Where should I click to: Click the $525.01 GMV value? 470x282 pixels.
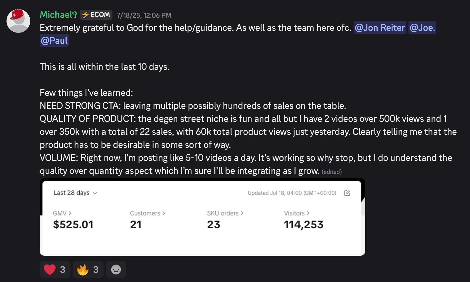73,225
